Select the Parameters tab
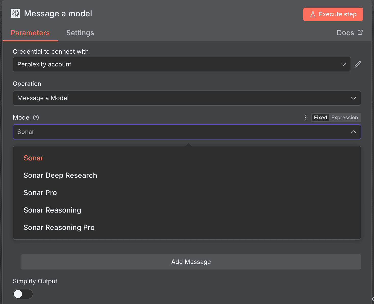374x304 pixels. (30, 33)
